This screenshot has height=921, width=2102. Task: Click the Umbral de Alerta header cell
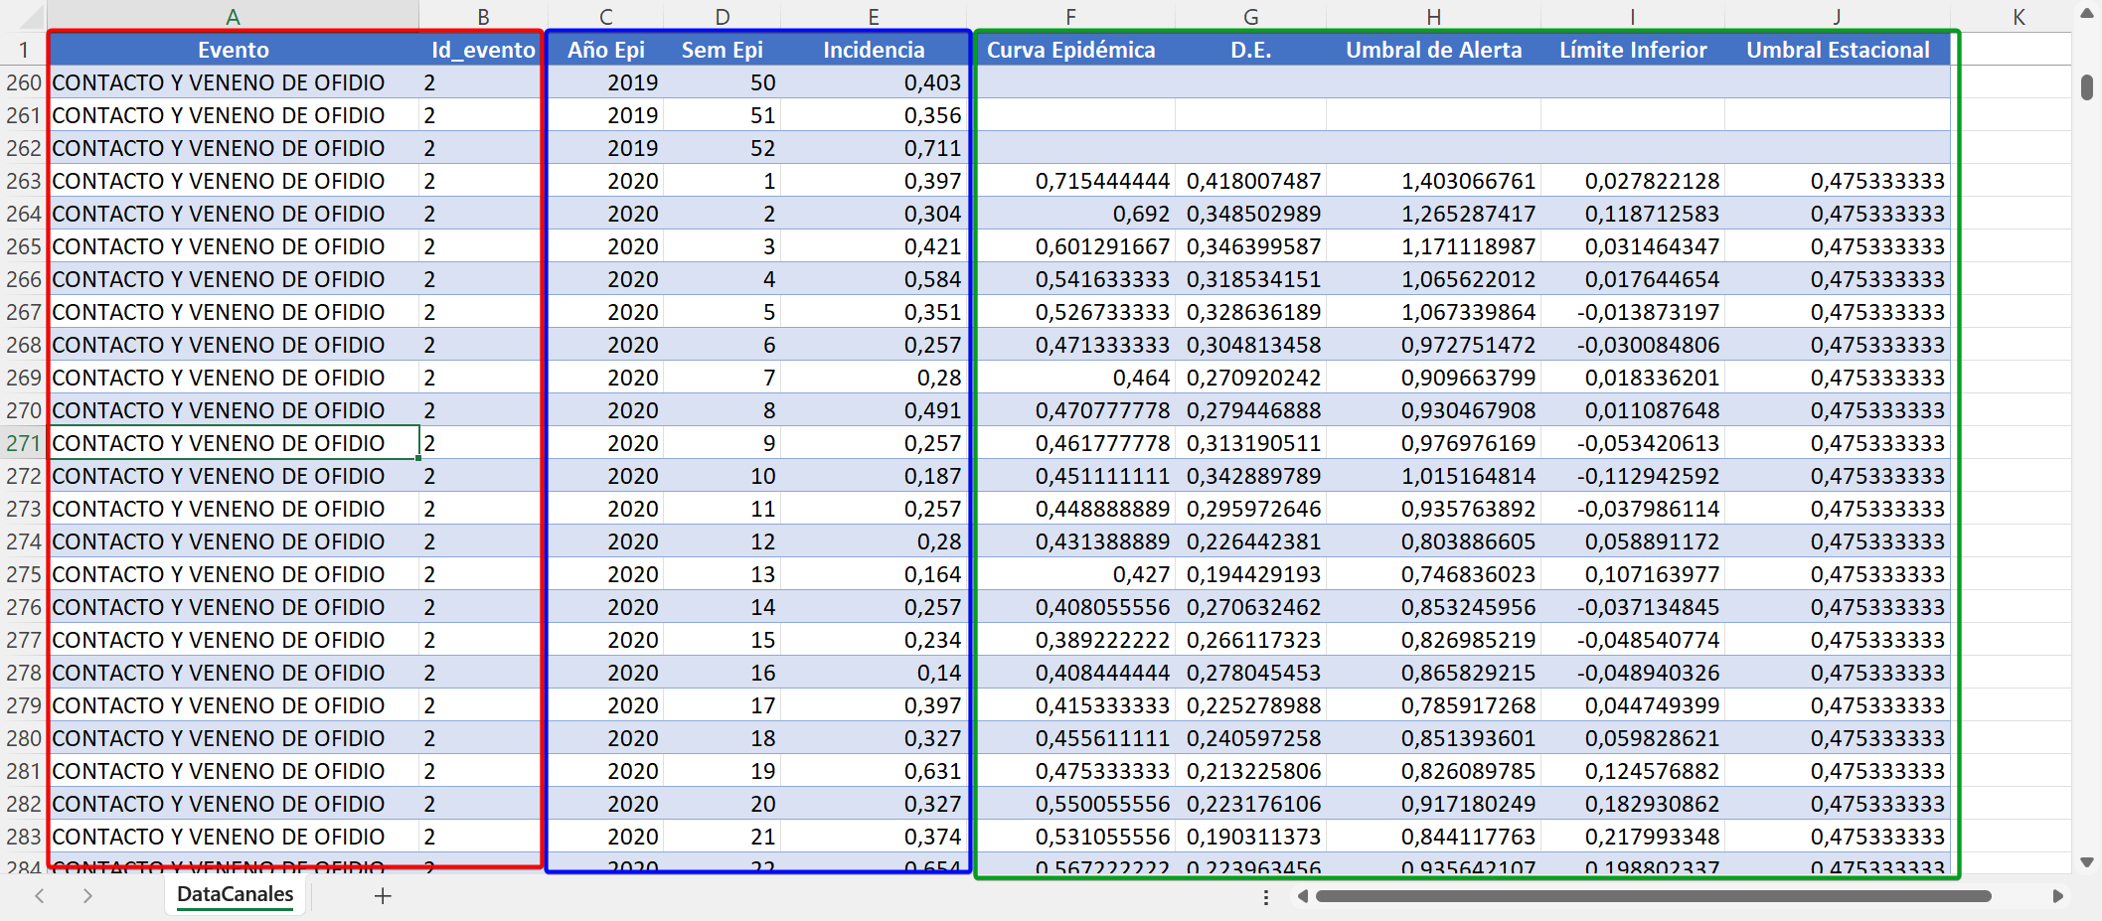[x=1433, y=50]
